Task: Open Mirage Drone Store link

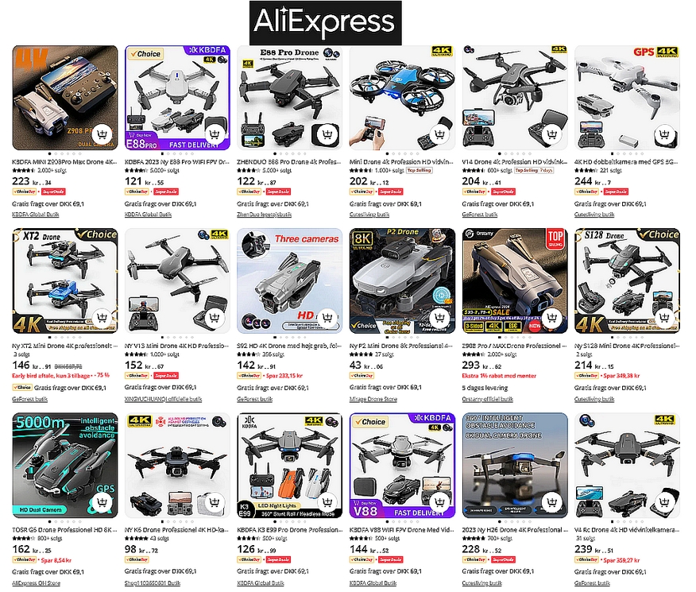Action: (373, 399)
